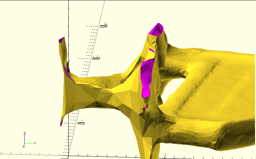
Task: Click the X label on the axis gizmo
Action: 23,147
